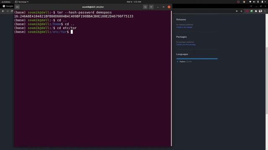Screen dimensions: 268x150
Task: Click the Create a new release link
Action: [184, 27]
